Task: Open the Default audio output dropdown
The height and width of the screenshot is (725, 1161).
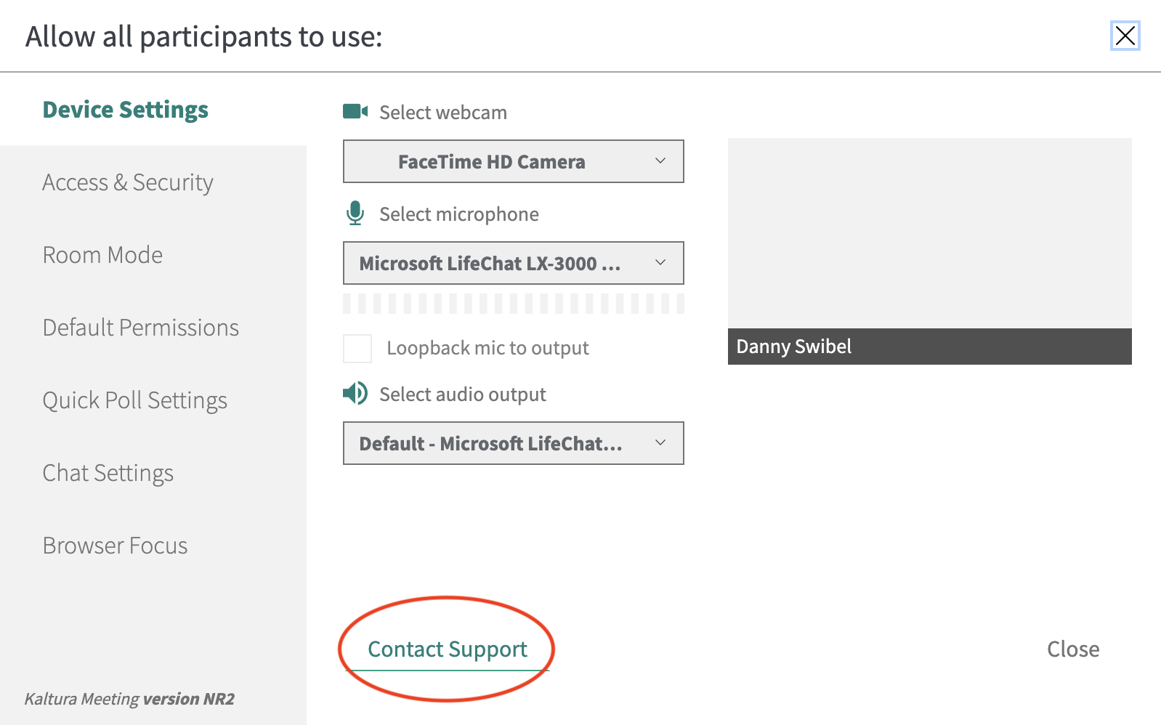Action: point(513,443)
